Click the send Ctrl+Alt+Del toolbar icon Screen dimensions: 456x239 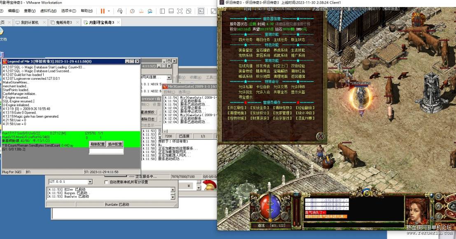click(x=120, y=11)
